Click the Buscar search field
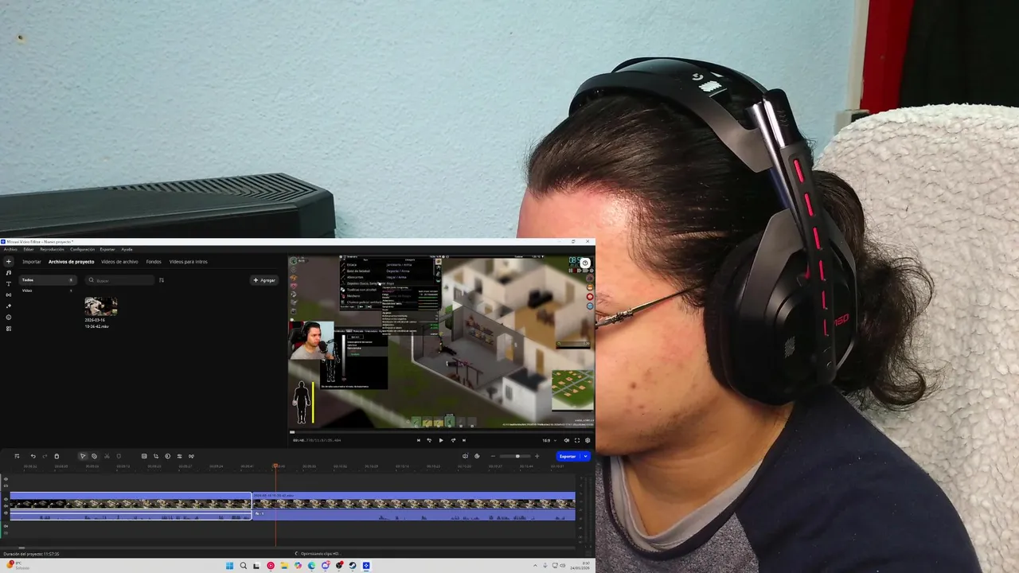The height and width of the screenshot is (573, 1019). (120, 280)
